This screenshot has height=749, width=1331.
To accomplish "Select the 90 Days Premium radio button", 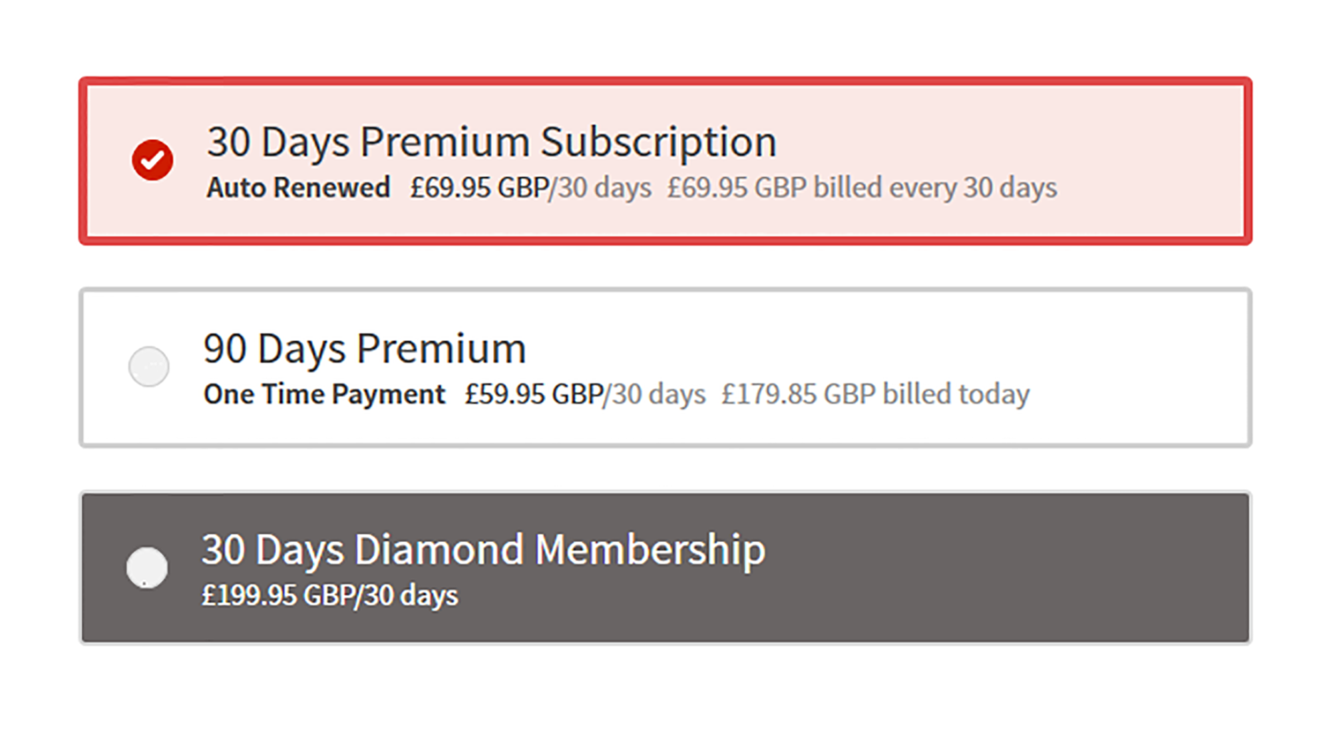I will click(149, 366).
